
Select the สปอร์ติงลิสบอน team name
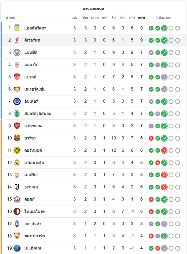tap(38, 114)
